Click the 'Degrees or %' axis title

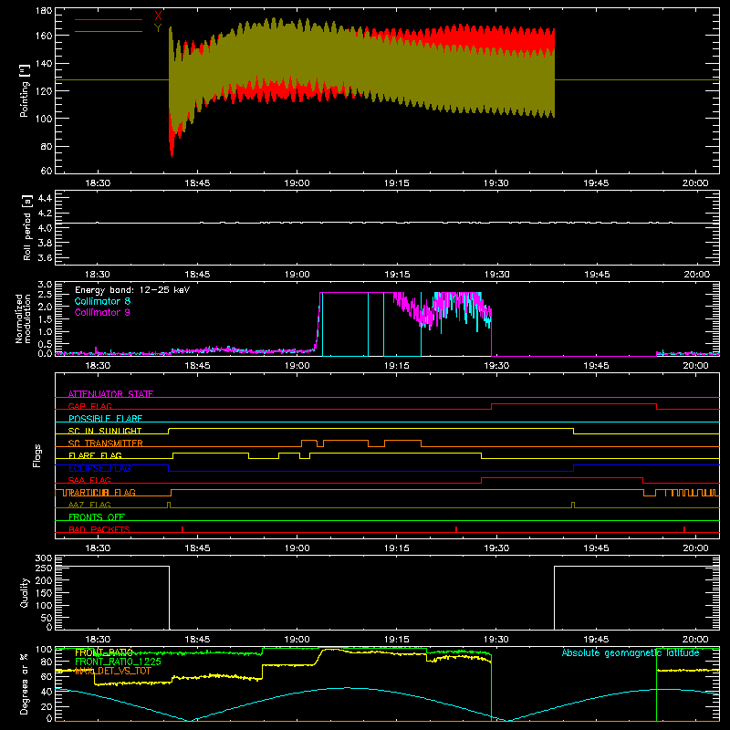tap(24, 684)
